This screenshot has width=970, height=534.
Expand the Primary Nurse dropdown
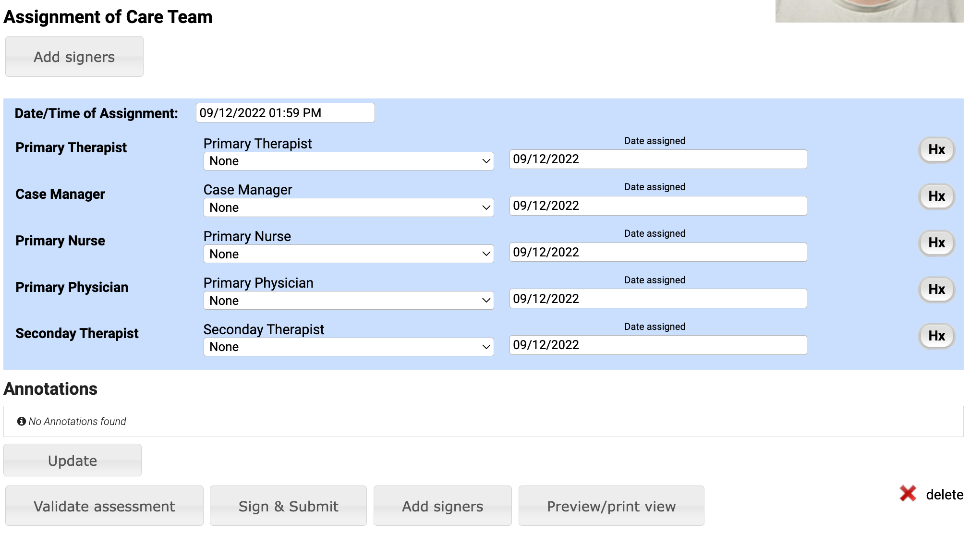click(x=348, y=254)
